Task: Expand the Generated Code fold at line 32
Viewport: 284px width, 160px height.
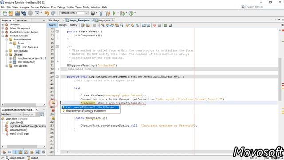Action: pos(57,69)
